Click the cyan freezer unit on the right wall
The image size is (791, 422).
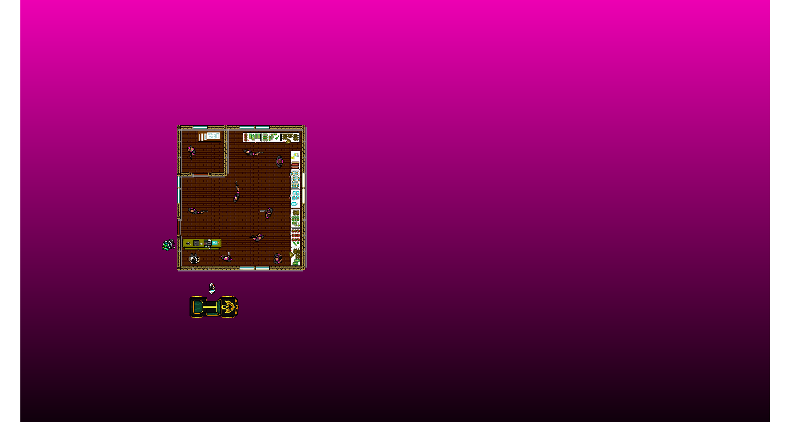tap(296, 198)
